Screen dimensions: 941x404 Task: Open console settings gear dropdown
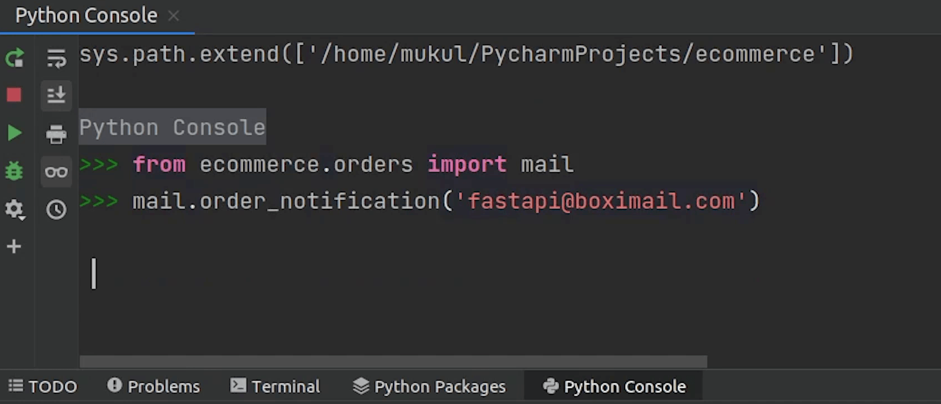coord(14,210)
